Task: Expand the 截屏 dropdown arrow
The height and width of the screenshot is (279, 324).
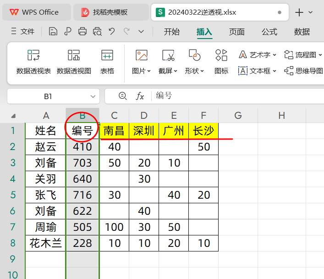Action: tap(176, 71)
